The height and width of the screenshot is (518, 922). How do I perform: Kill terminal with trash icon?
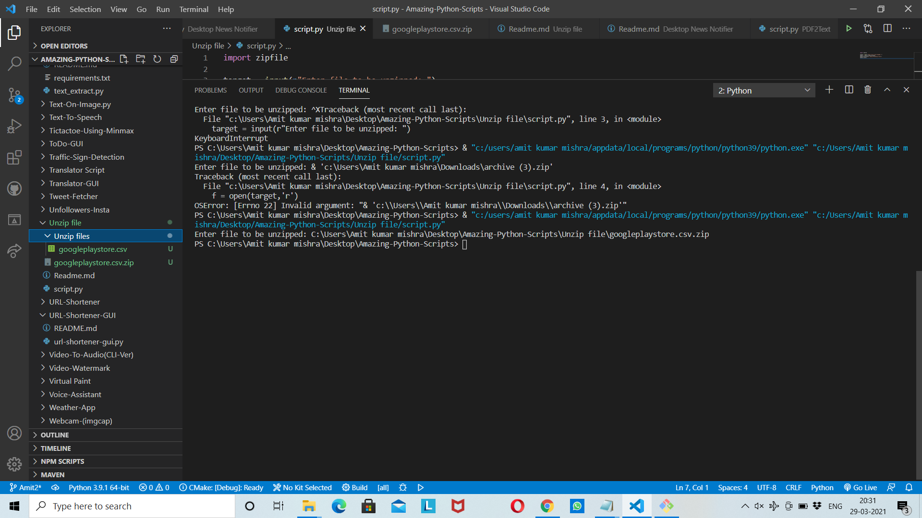tap(867, 90)
